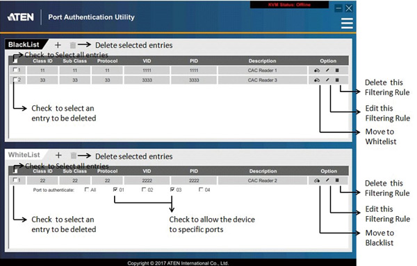The image size is (417, 266).
Task: Select WhiteList entry 1 checkbox
Action: coord(15,180)
